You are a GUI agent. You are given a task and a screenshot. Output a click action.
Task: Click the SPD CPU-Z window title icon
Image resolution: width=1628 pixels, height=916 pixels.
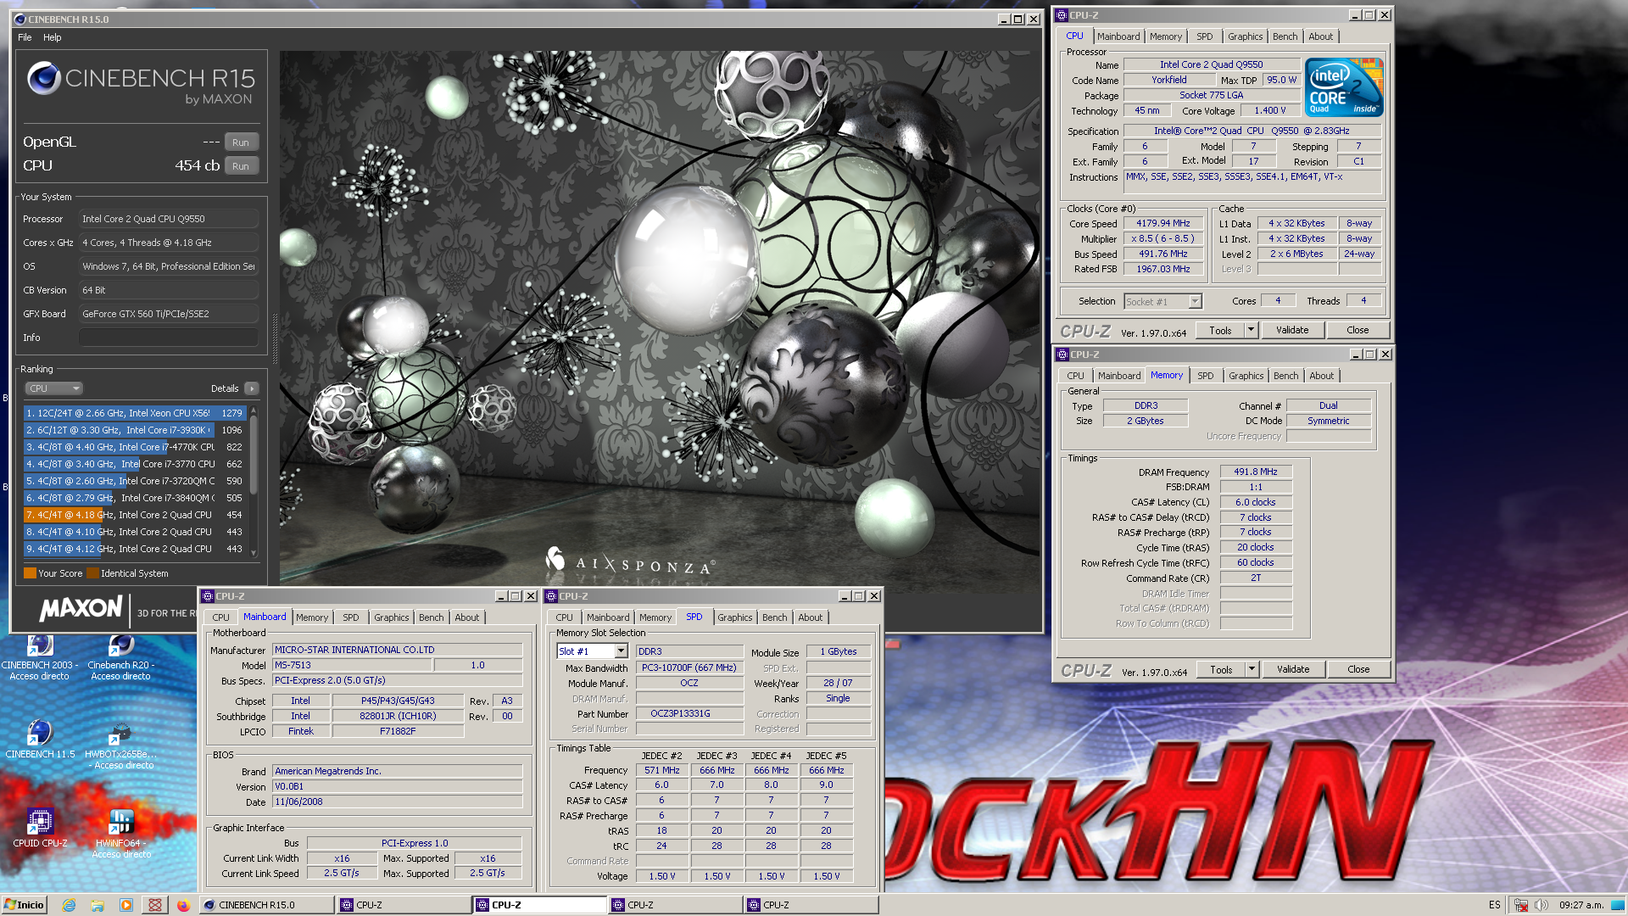point(551,596)
